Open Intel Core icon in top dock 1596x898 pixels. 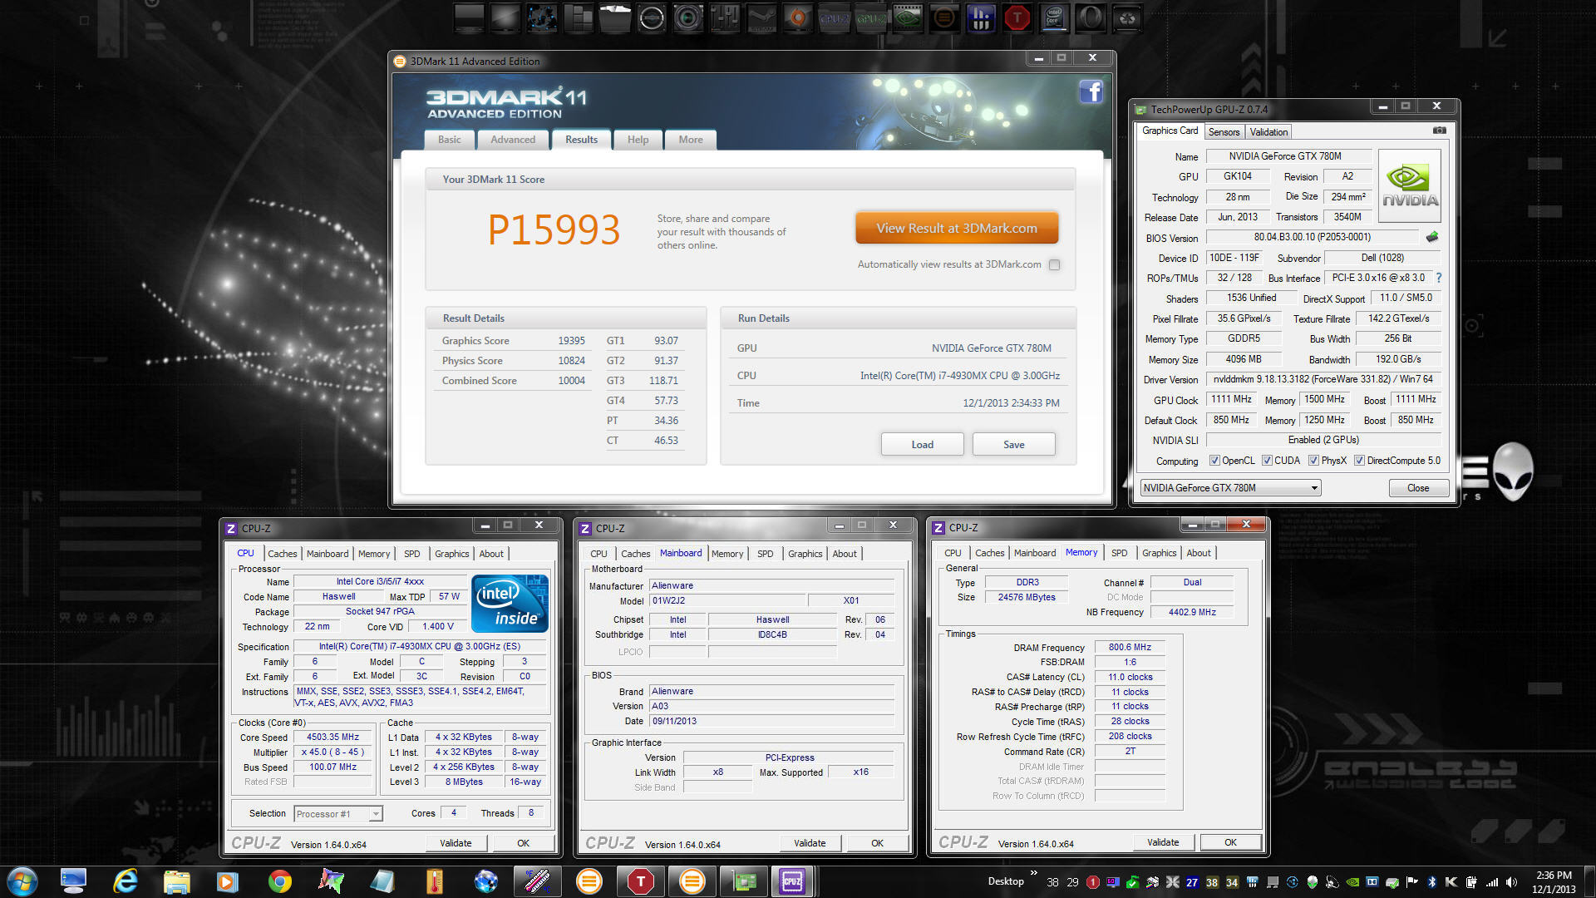(1053, 17)
